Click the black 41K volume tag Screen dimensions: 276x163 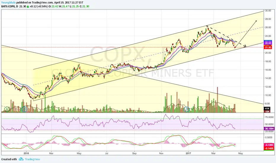pyautogui.click(x=267, y=108)
